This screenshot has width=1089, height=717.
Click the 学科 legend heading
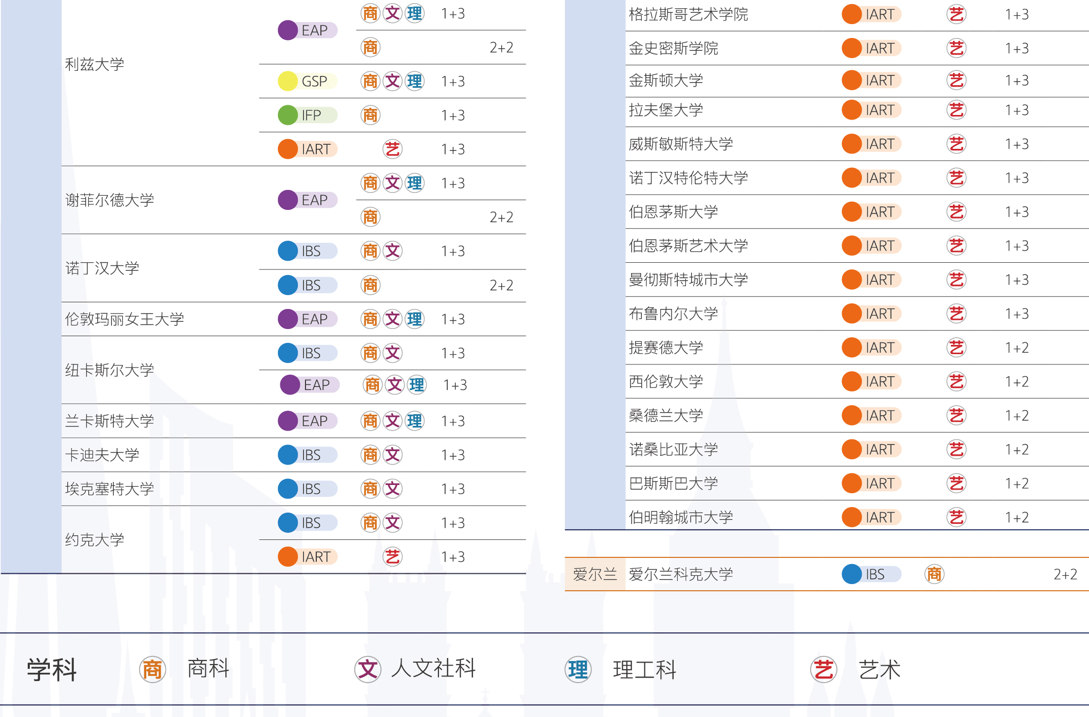52,669
